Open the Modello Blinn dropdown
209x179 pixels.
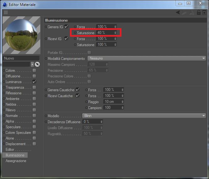tap(144, 116)
